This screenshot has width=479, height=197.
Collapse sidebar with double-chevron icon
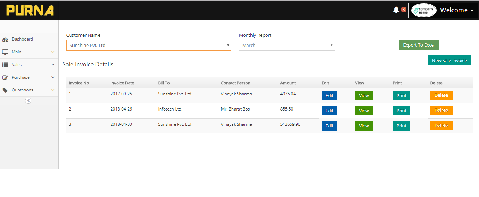(x=29, y=101)
